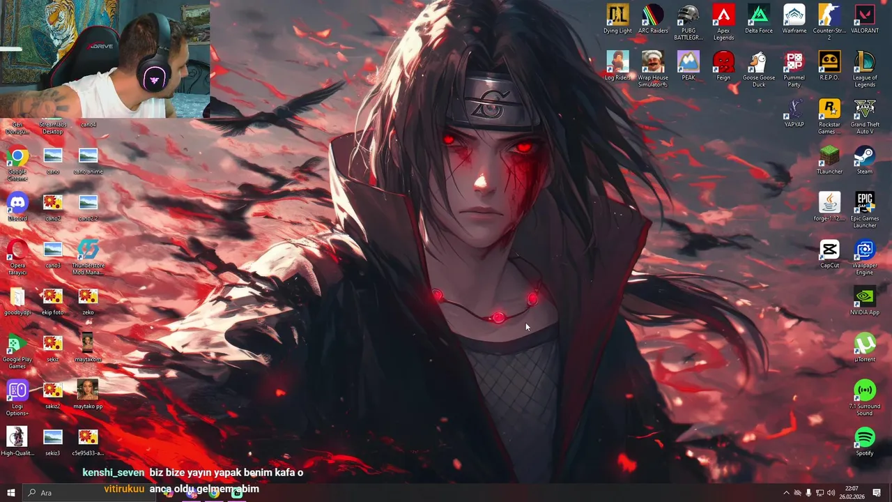Click the Google Play Games icon
Image resolution: width=892 pixels, height=502 pixels.
coord(17,351)
